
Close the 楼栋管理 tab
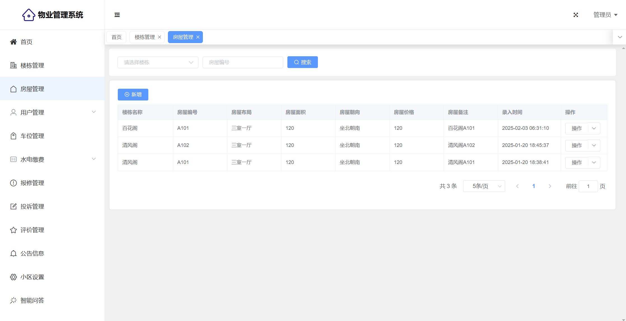160,37
